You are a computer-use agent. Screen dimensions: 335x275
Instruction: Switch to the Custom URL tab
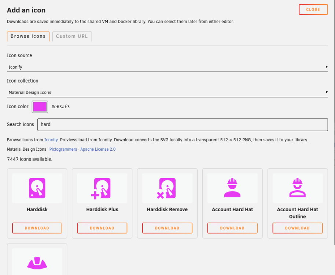(72, 36)
